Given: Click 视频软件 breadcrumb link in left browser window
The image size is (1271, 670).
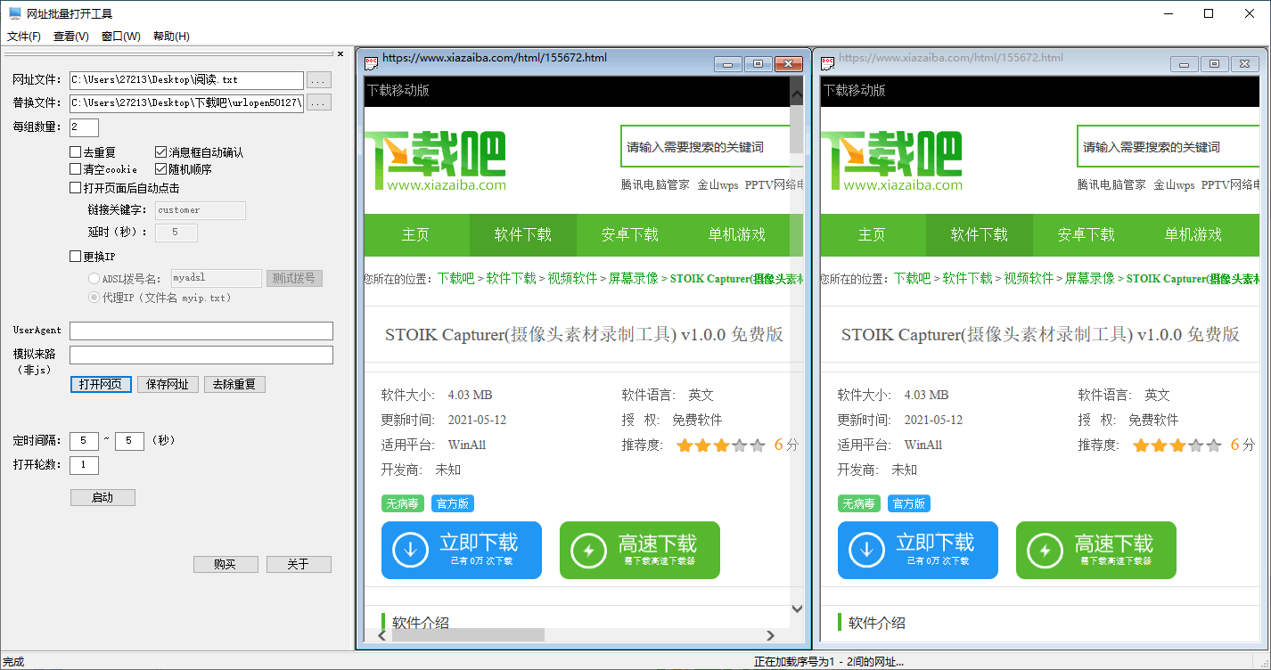Looking at the screenshot, I should pyautogui.click(x=572, y=279).
